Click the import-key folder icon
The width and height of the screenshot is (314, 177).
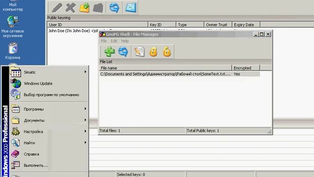[x=84, y=8]
